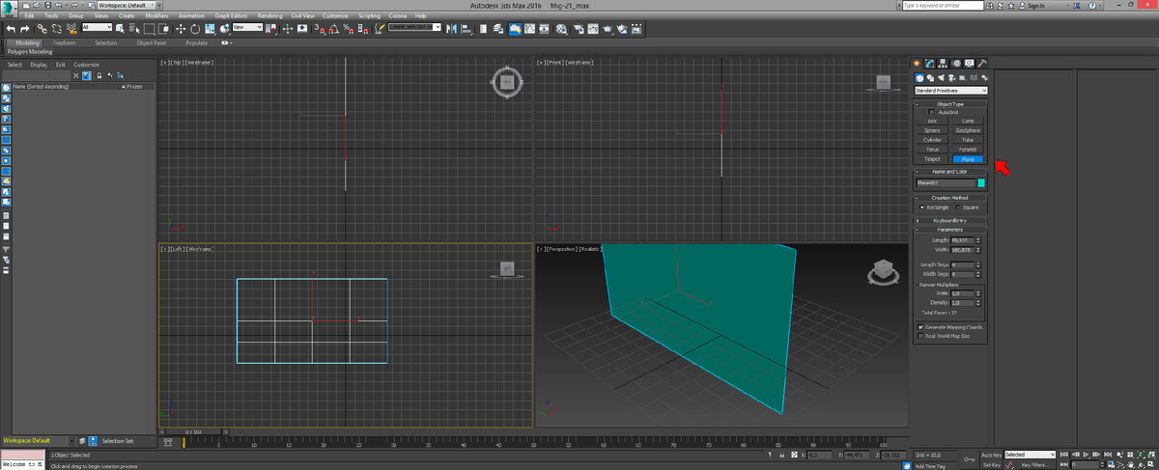1159x470 pixels.
Task: Switch to the Freeform ribbon tab
Action: point(64,42)
